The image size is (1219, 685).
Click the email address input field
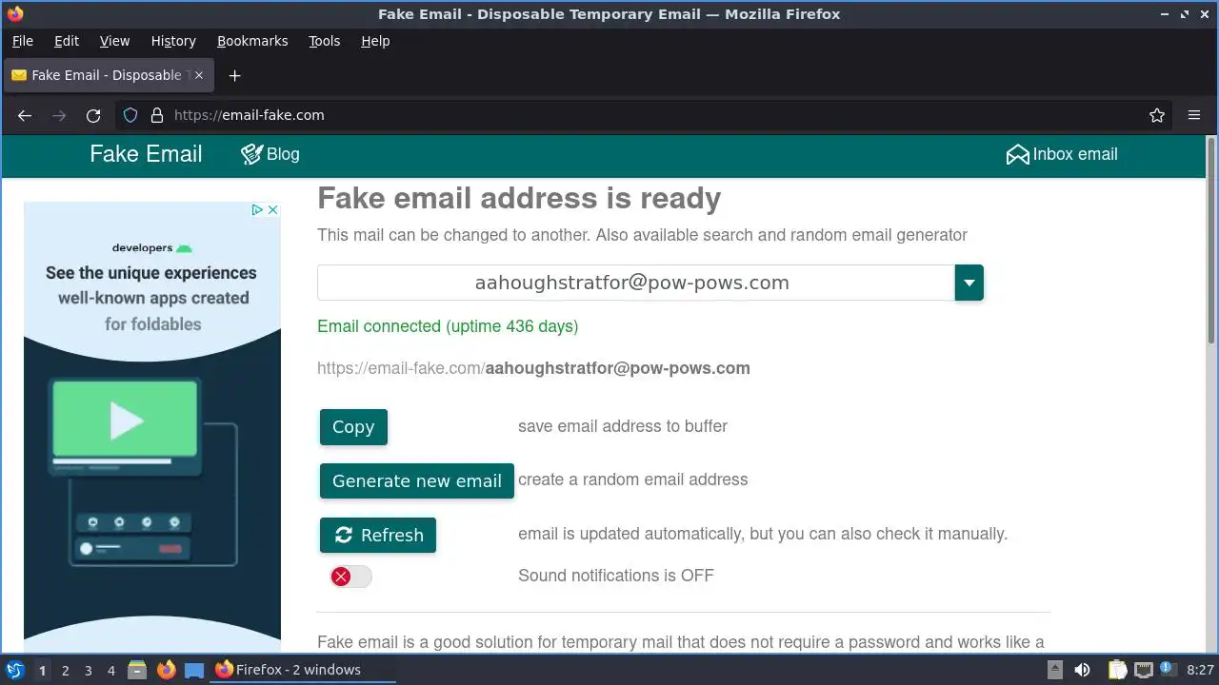[x=636, y=283]
